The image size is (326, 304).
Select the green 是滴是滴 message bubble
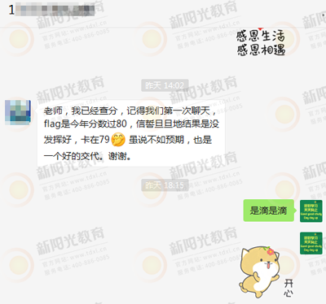pyautogui.click(x=269, y=211)
